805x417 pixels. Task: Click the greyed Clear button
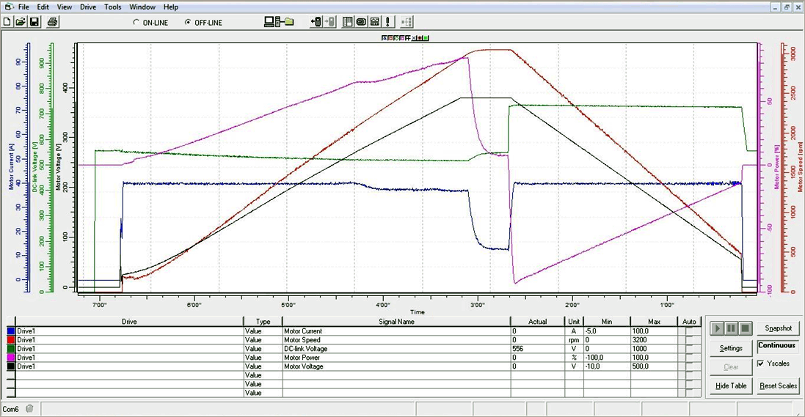(x=731, y=366)
